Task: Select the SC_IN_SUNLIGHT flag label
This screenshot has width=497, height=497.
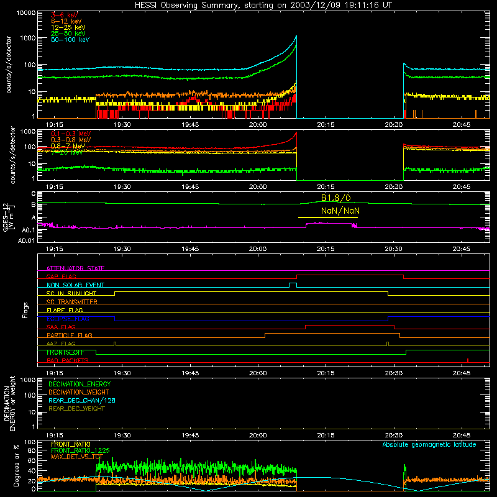Action: coord(71,293)
